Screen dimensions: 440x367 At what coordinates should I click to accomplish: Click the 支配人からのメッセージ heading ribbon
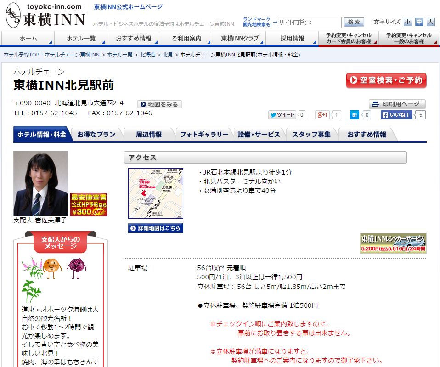coord(60,242)
